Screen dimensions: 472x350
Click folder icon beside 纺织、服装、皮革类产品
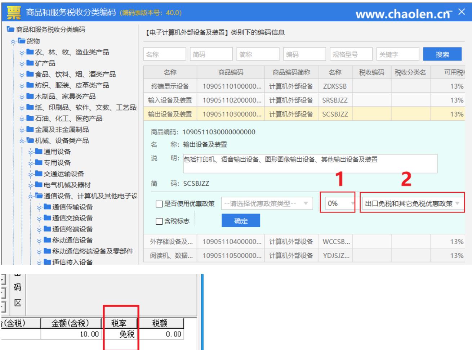[30, 85]
